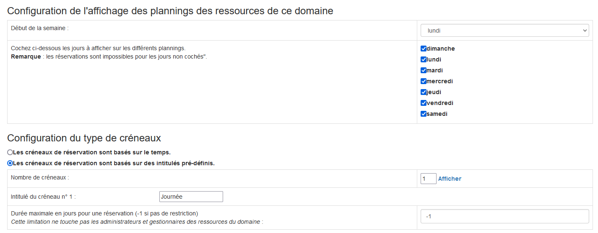
Task: Select time-based créneaux radio option
Action: coord(10,152)
